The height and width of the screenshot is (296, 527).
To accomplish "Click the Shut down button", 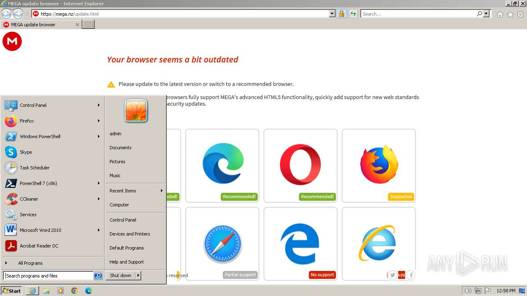I will (121, 276).
